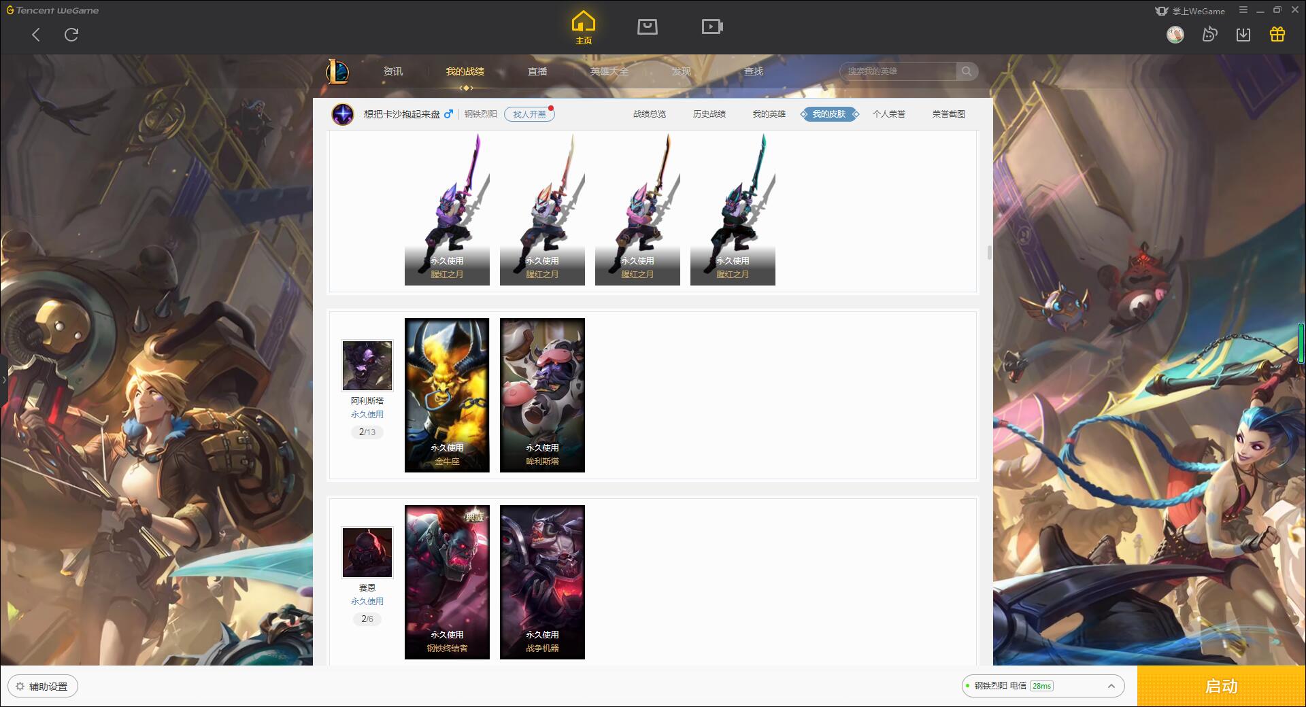Select the 我的皮肤 sub-tab
Viewport: 1306px width, 707px height.
click(829, 114)
